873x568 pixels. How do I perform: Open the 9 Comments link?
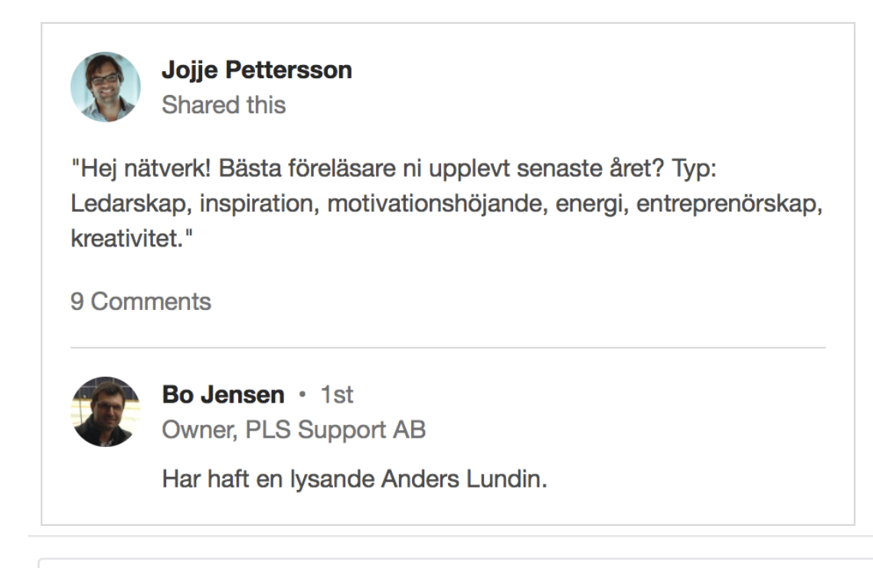point(141,302)
